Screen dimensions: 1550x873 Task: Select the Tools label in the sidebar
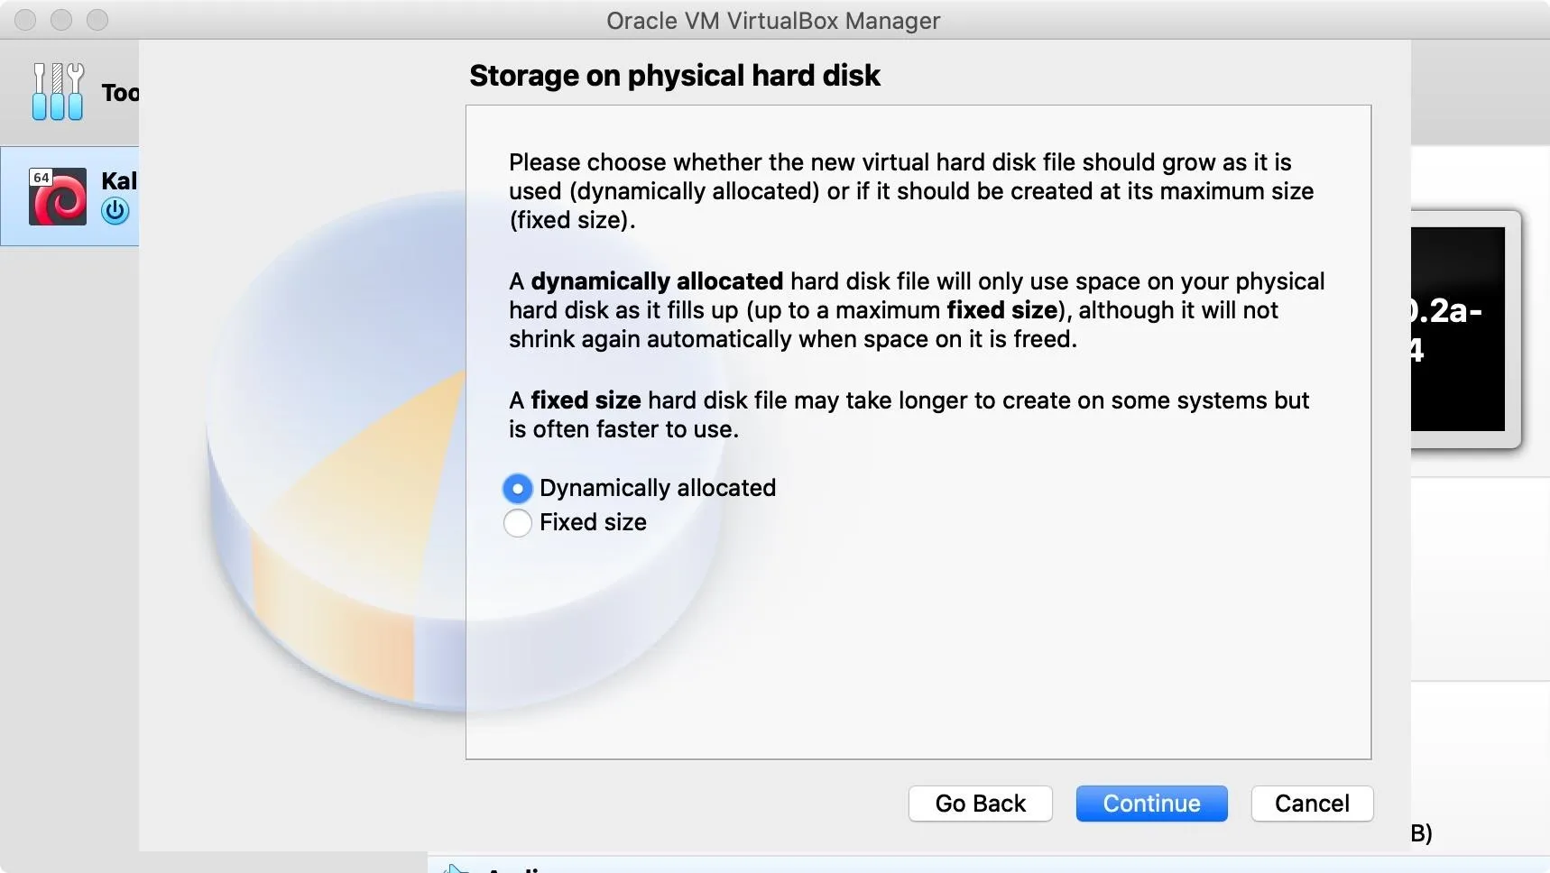tap(120, 93)
